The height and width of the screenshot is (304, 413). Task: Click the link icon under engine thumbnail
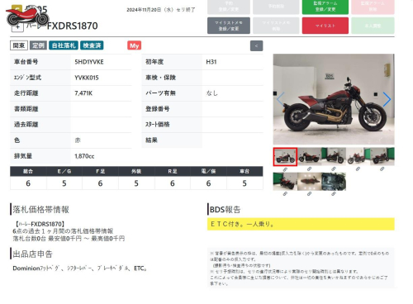(x=334, y=194)
